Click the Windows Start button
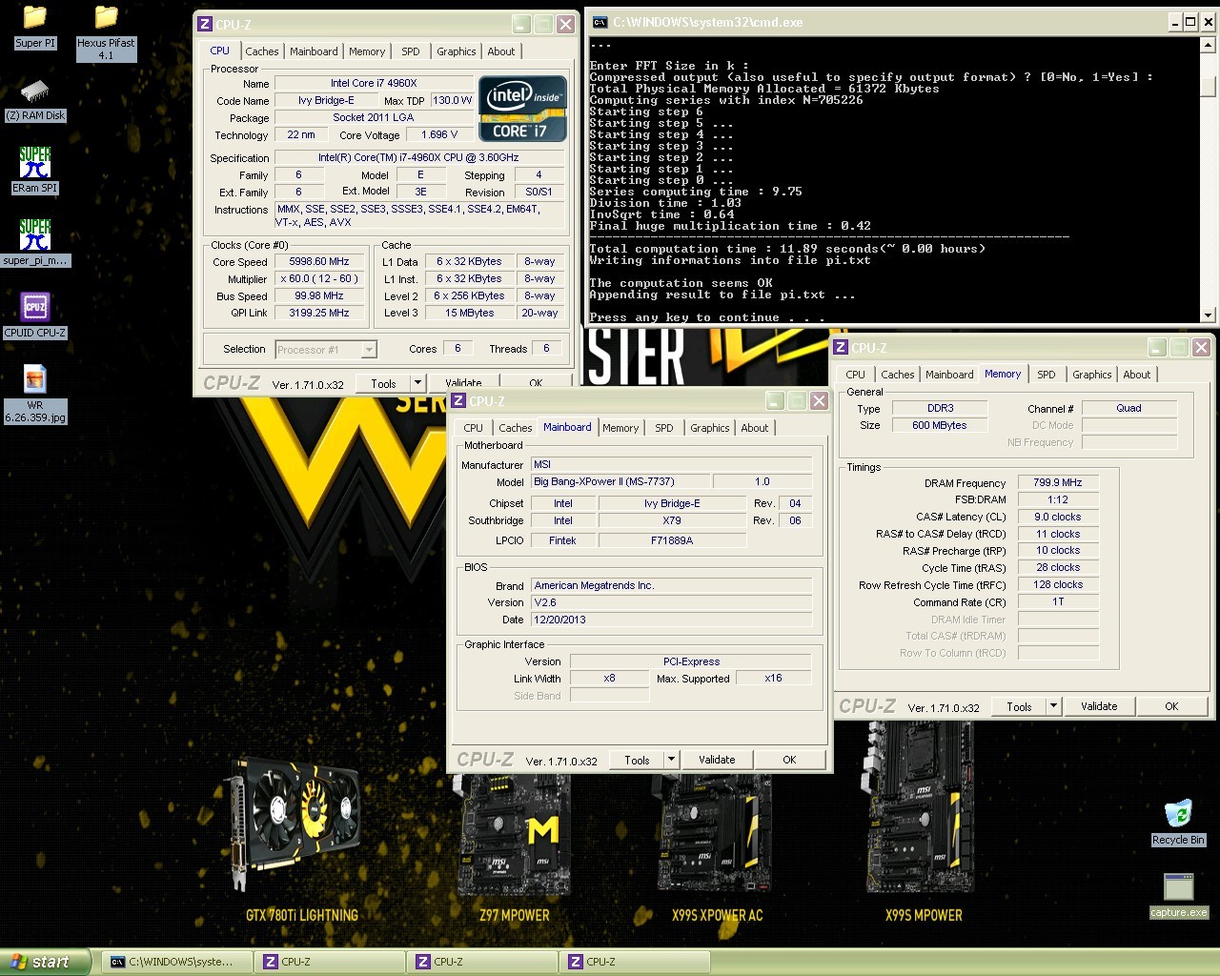The width and height of the screenshot is (1220, 976). (x=46, y=962)
